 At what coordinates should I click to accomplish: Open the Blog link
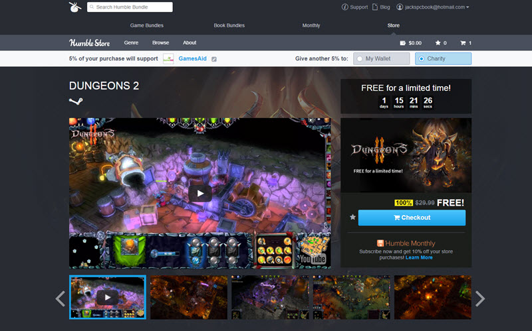(385, 7)
